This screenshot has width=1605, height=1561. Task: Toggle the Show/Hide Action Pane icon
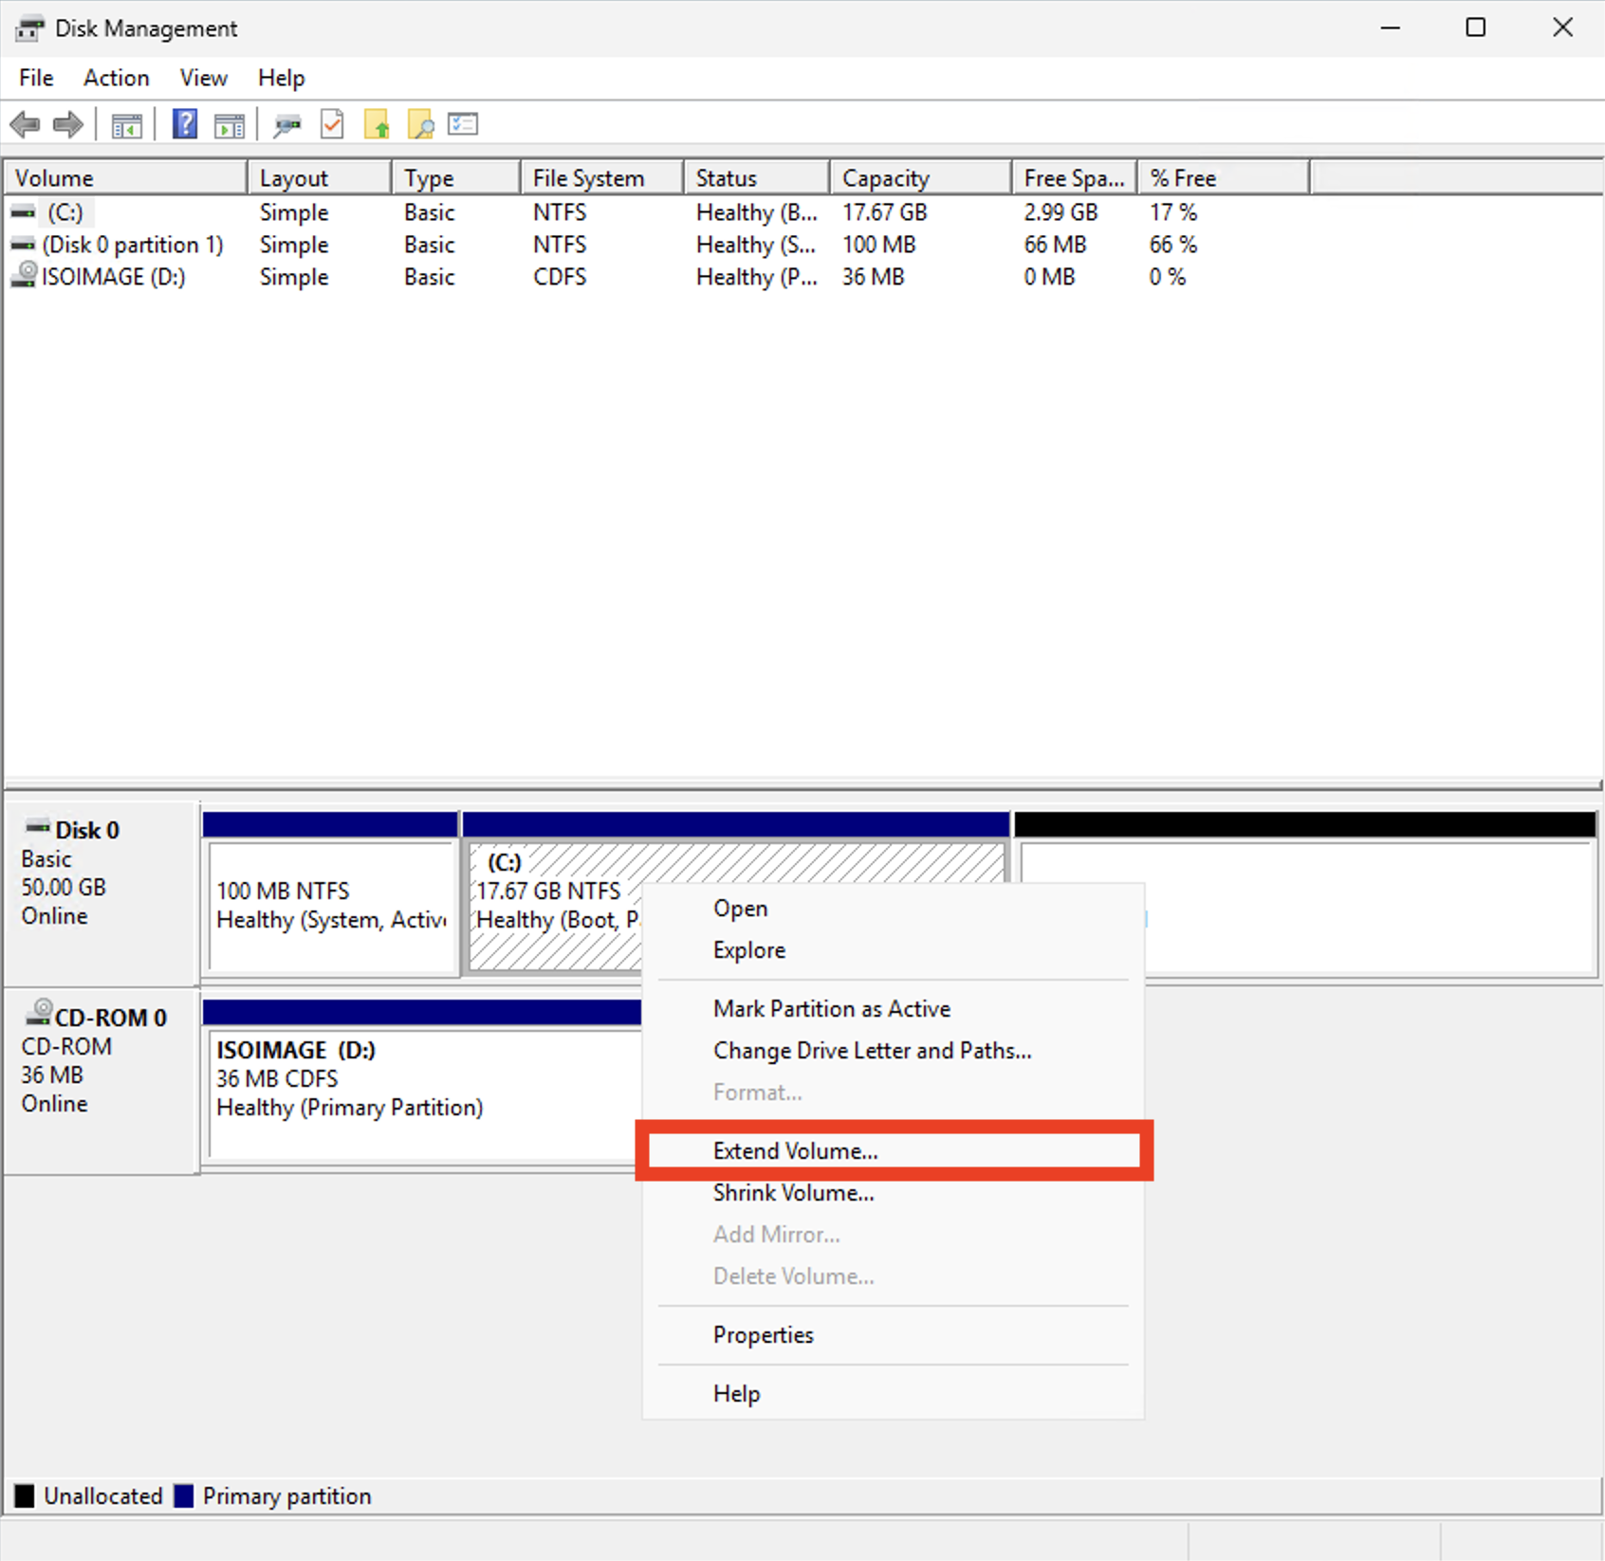(229, 124)
